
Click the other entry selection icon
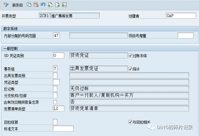64,5
